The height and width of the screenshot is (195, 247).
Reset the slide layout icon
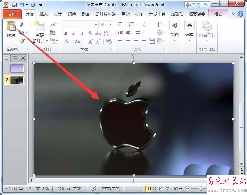[x=53, y=33]
